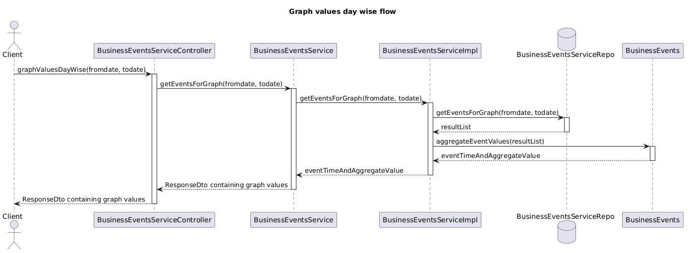Click the diagram title Graph values day wise flow
The height and width of the screenshot is (253, 688).
(342, 11)
